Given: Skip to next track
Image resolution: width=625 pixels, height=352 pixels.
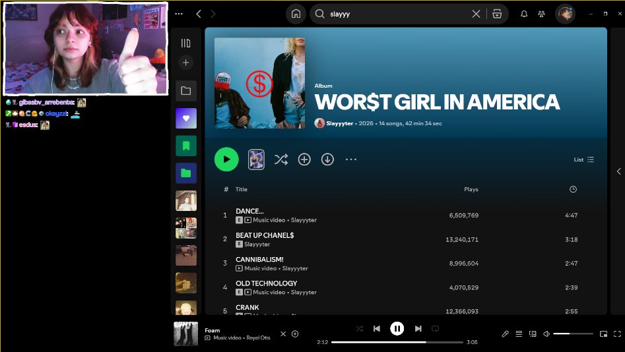Looking at the screenshot, I should 418,328.
